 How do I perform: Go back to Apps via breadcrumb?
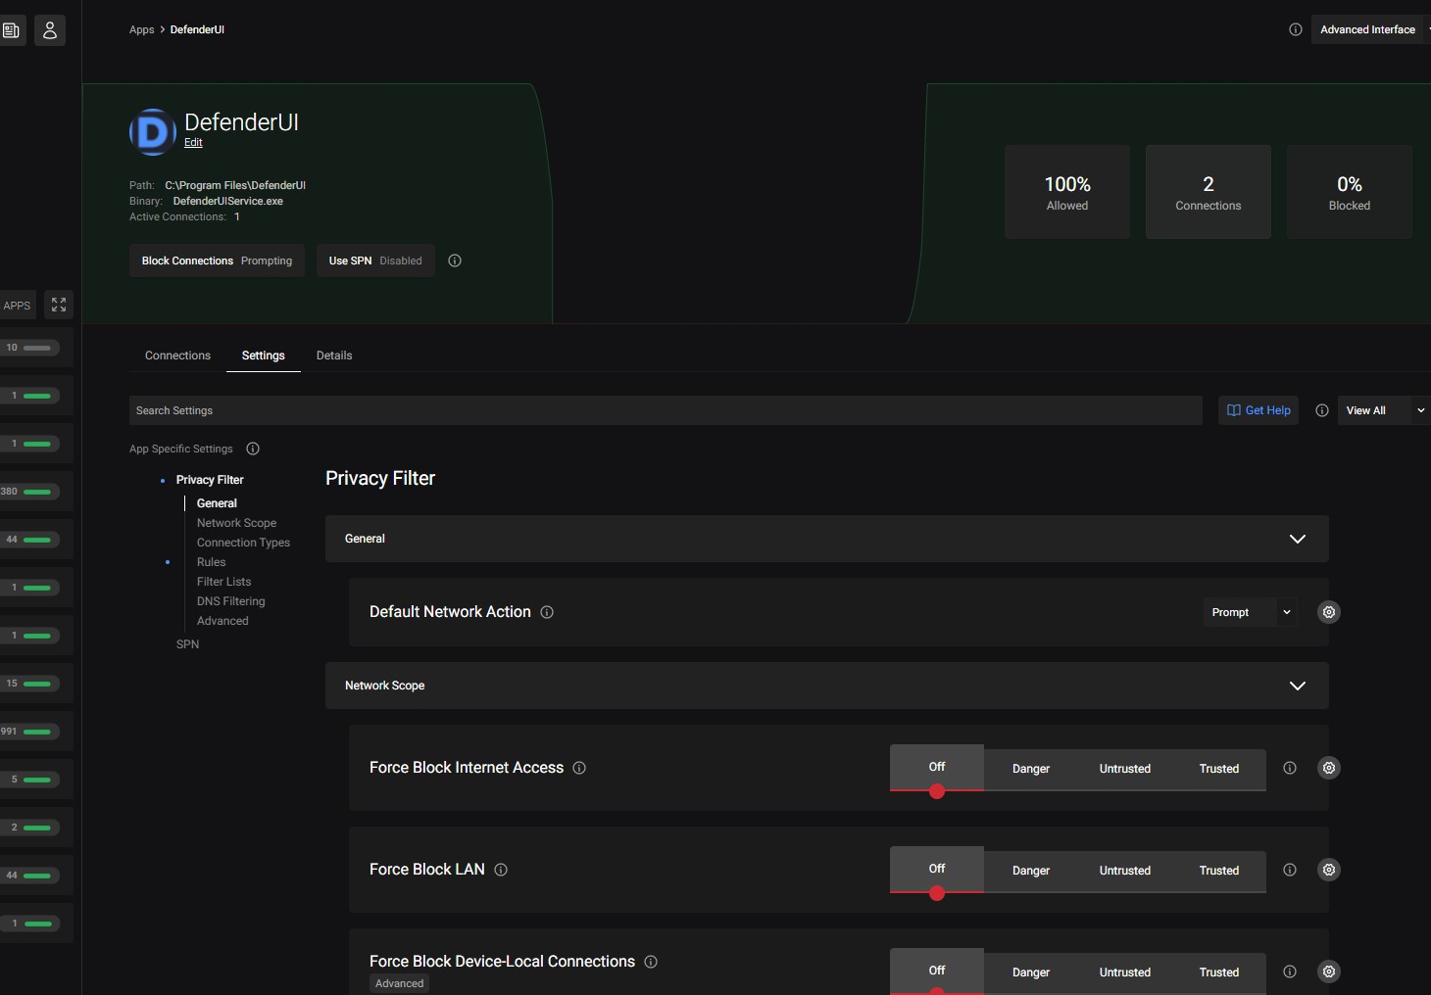(x=142, y=29)
